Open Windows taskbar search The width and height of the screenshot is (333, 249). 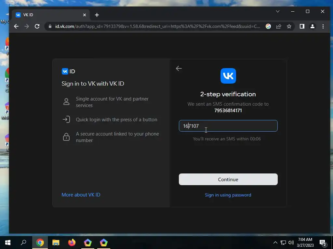23,243
